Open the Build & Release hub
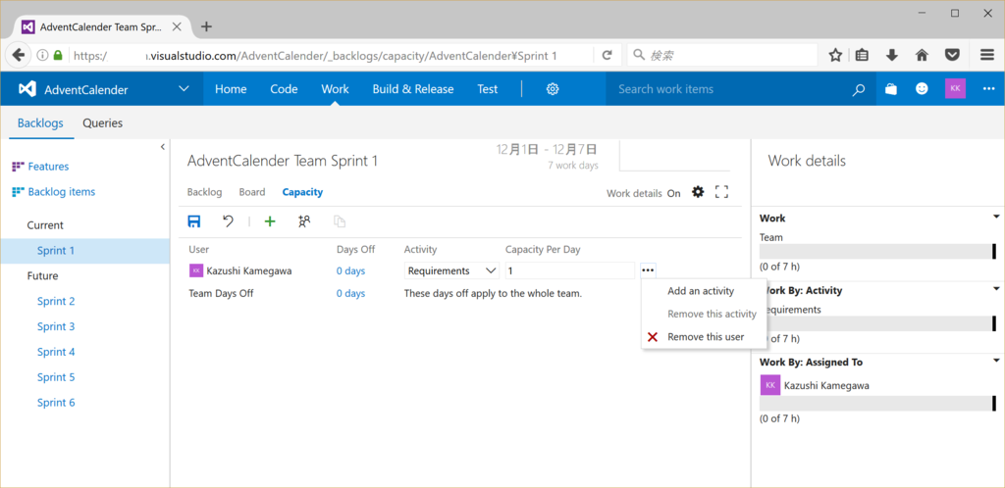The width and height of the screenshot is (1005, 488). click(x=413, y=89)
